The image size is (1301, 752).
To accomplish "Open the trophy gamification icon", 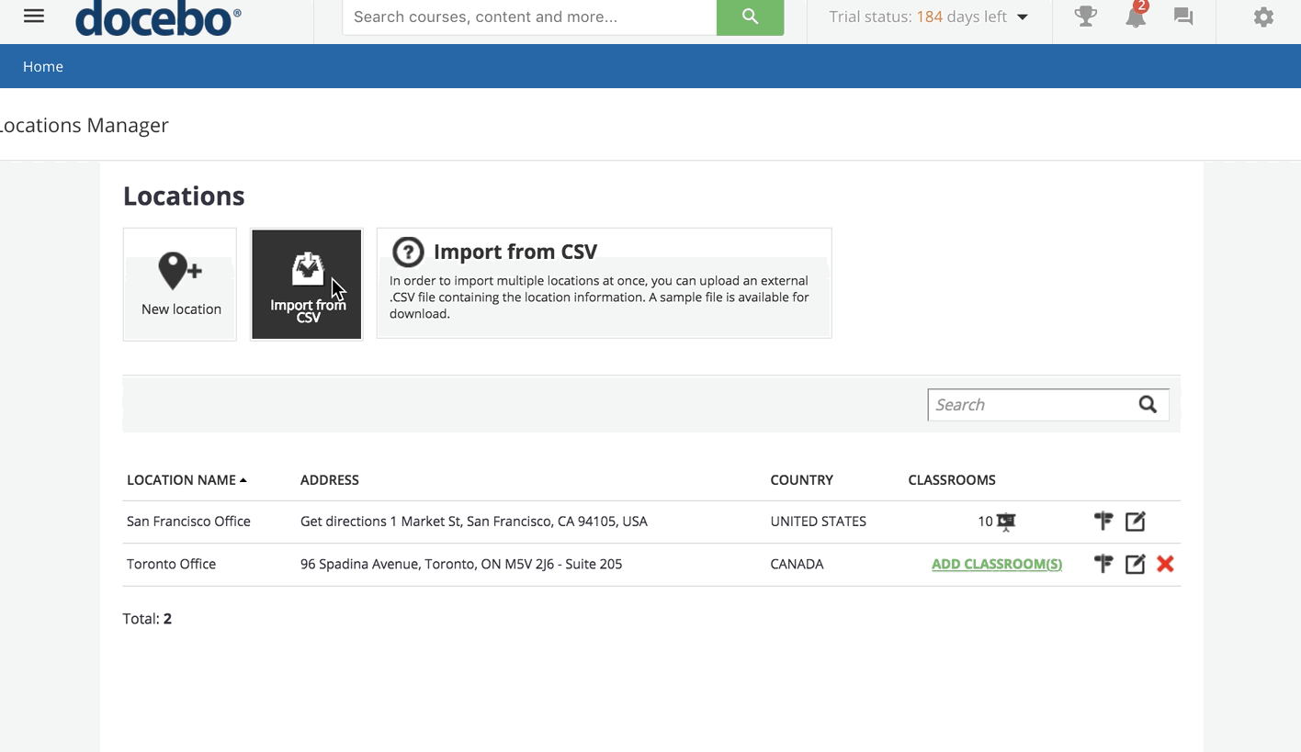I will point(1085,17).
